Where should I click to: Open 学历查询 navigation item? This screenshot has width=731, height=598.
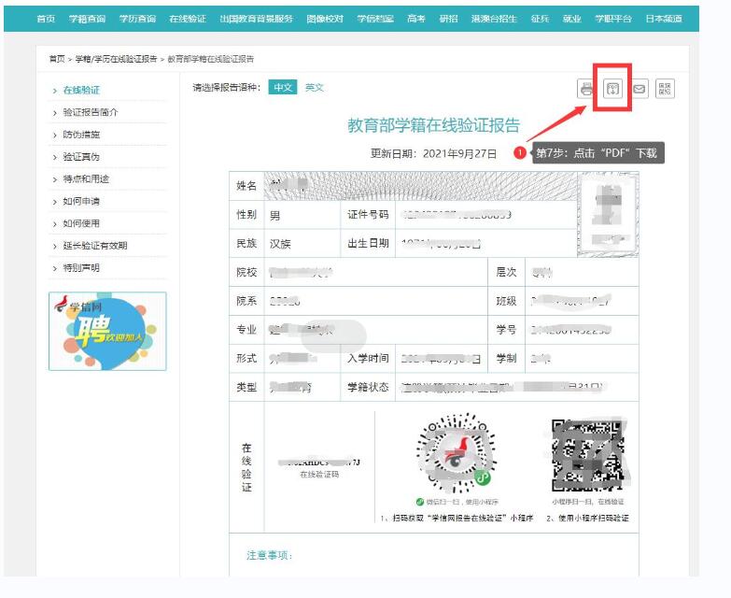click(x=137, y=19)
